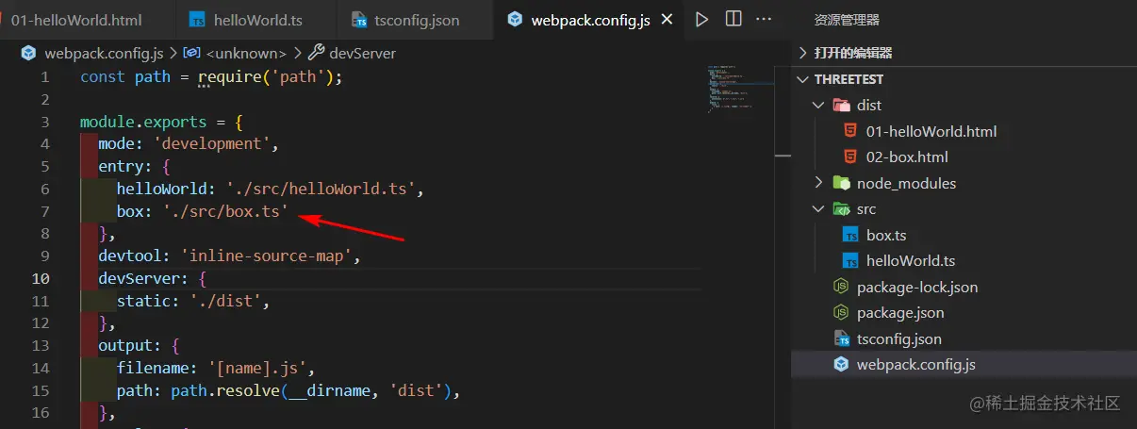
Task: Click the 资源管理器 panel title
Action: tap(848, 20)
